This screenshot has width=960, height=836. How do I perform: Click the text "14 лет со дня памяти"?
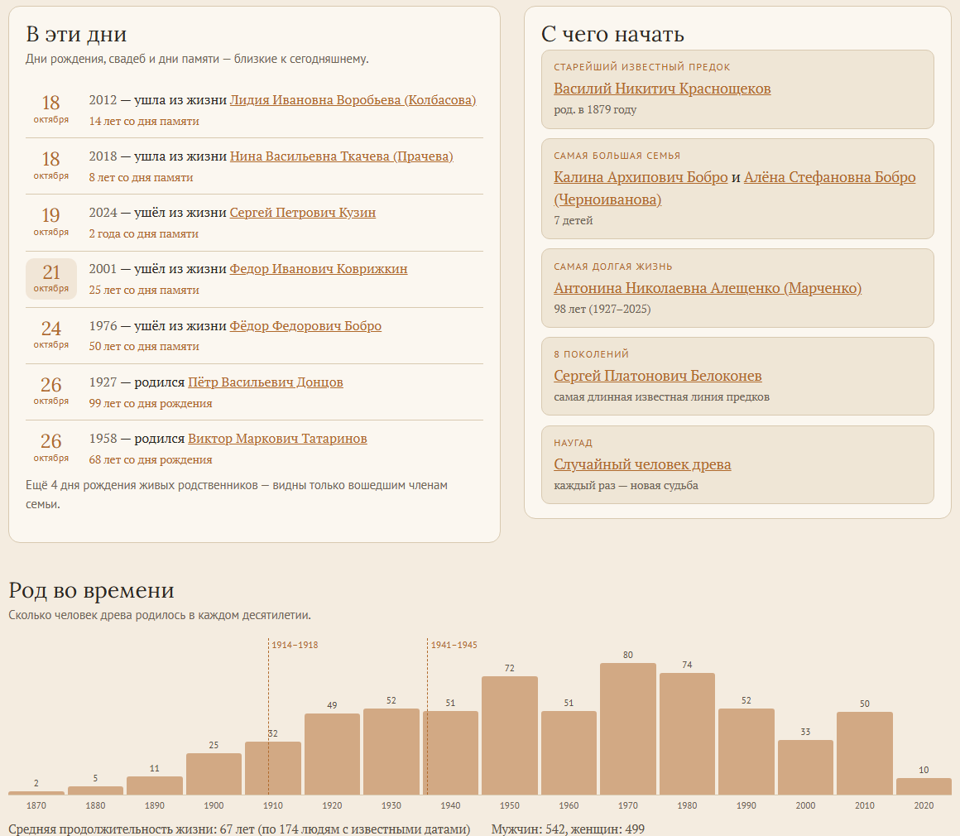pyautogui.click(x=144, y=122)
